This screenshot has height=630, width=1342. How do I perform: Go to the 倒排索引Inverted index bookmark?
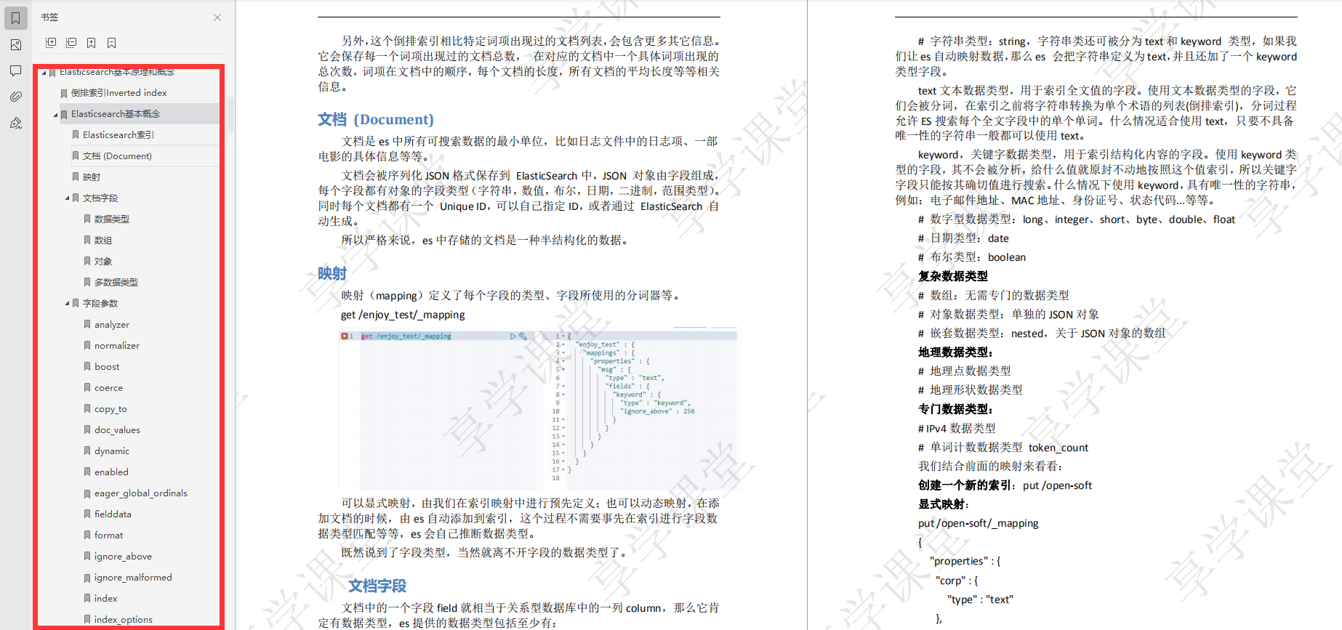[x=119, y=93]
